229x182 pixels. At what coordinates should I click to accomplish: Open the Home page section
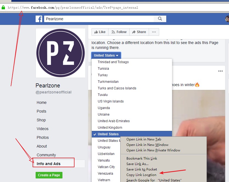(x=42, y=102)
